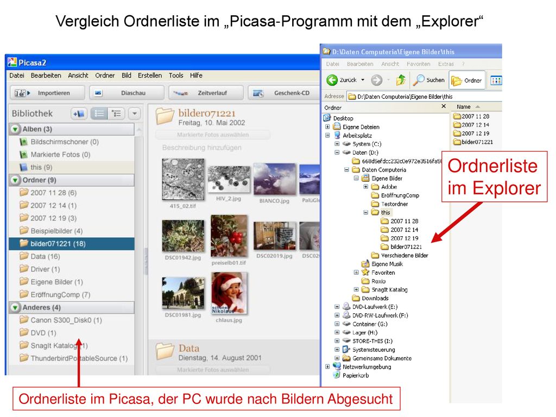Expand Eigene Dateien in Explorer tree
This screenshot has height=417, width=556.
[327, 127]
